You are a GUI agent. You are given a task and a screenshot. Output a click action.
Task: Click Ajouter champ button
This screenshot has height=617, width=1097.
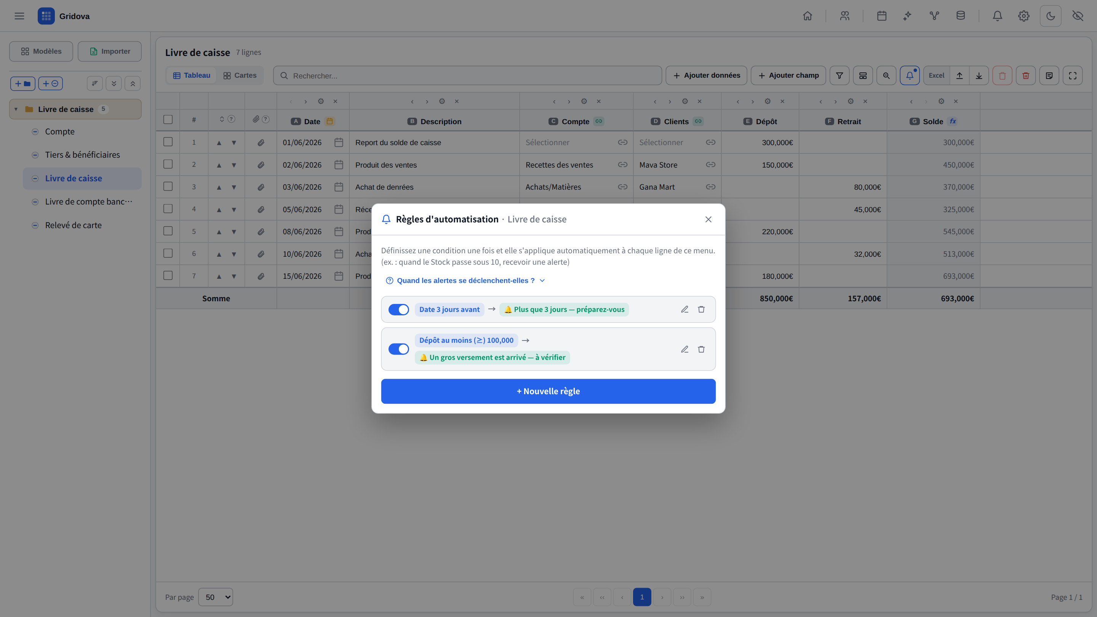point(788,75)
